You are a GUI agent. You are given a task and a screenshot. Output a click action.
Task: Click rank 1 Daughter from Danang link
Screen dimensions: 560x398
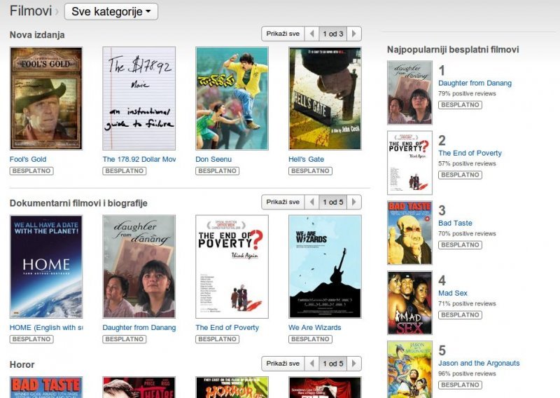tap(475, 83)
